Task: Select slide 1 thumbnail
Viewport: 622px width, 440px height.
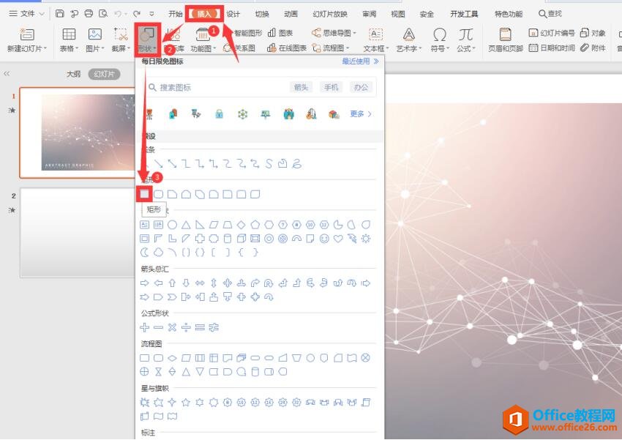Action: point(78,133)
